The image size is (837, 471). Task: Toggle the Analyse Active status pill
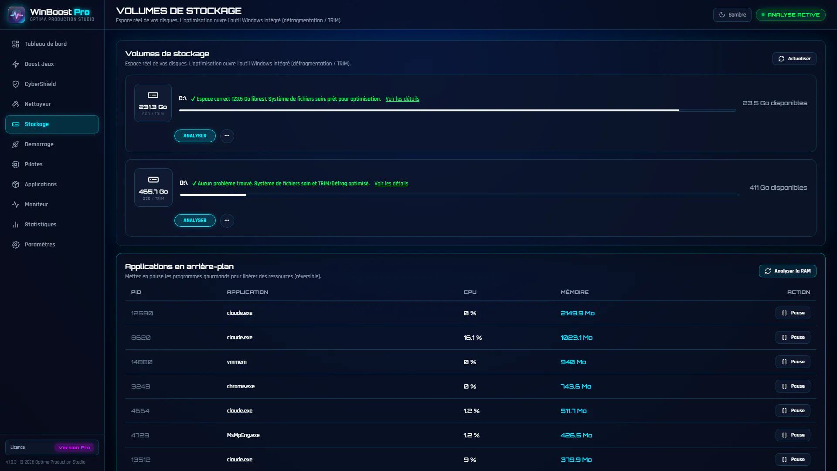point(790,15)
